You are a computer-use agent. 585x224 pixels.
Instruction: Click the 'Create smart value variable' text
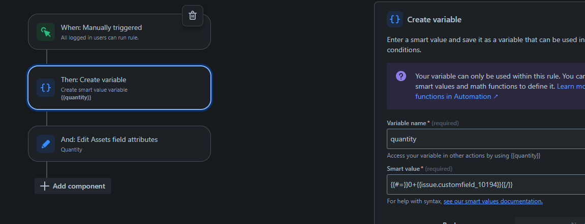click(94, 90)
